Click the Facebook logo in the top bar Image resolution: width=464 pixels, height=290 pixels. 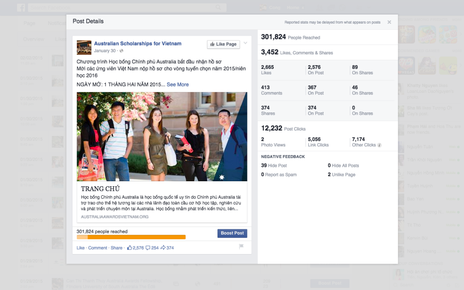[x=21, y=7]
